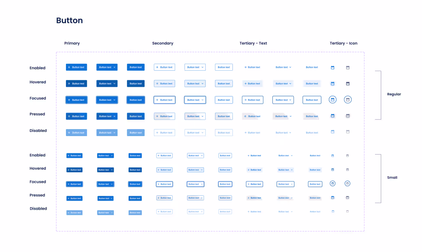Click the dark calendar icon in Regular Enabled row
Image resolution: width=422 pixels, height=252 pixels.
click(x=348, y=68)
